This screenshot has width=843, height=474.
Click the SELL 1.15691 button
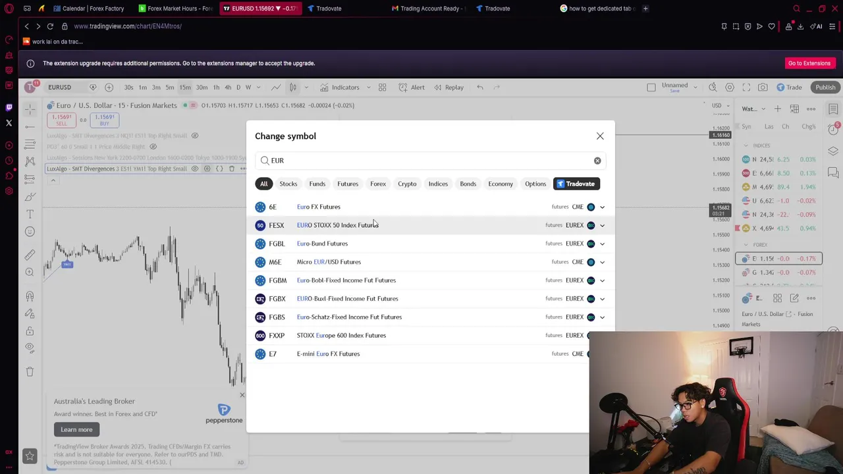61,120
